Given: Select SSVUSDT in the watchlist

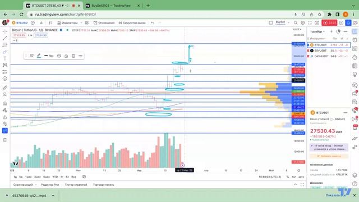Looking at the screenshot, I should click(x=329, y=50).
